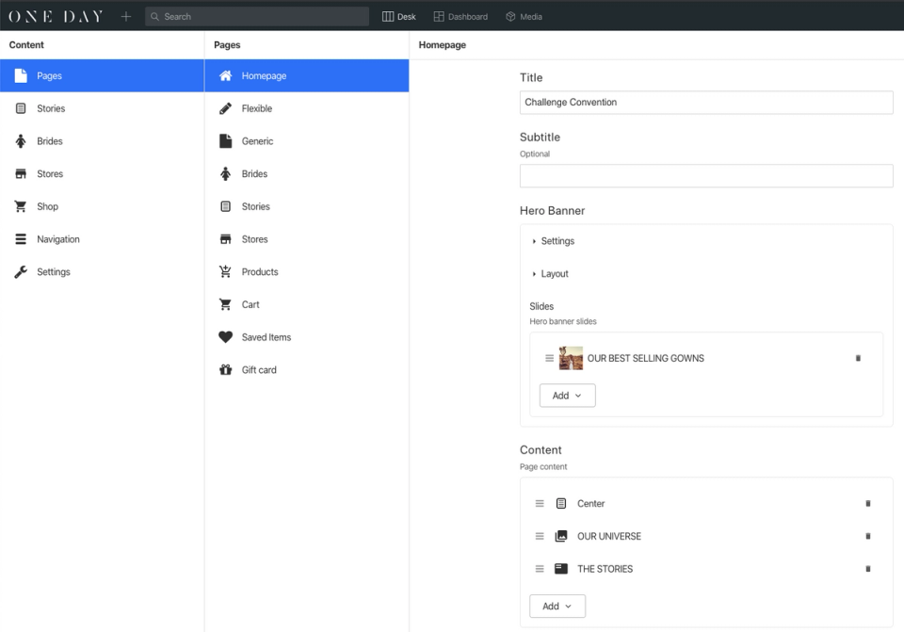Click the ONE DAY logo

[x=56, y=17]
